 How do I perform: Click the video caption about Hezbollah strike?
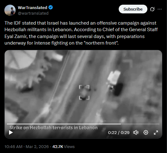[x=54, y=128]
